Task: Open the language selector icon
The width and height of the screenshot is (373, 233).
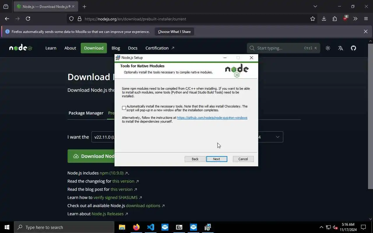Action: [x=340, y=48]
